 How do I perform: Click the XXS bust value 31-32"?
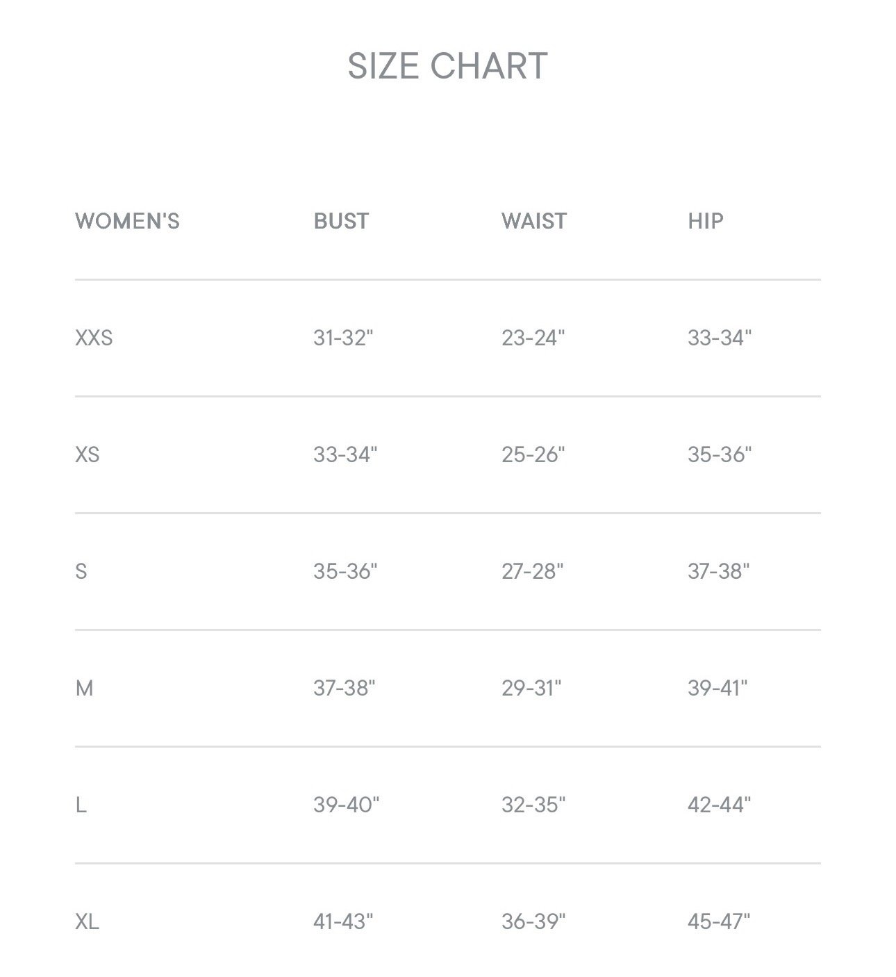[x=343, y=338]
